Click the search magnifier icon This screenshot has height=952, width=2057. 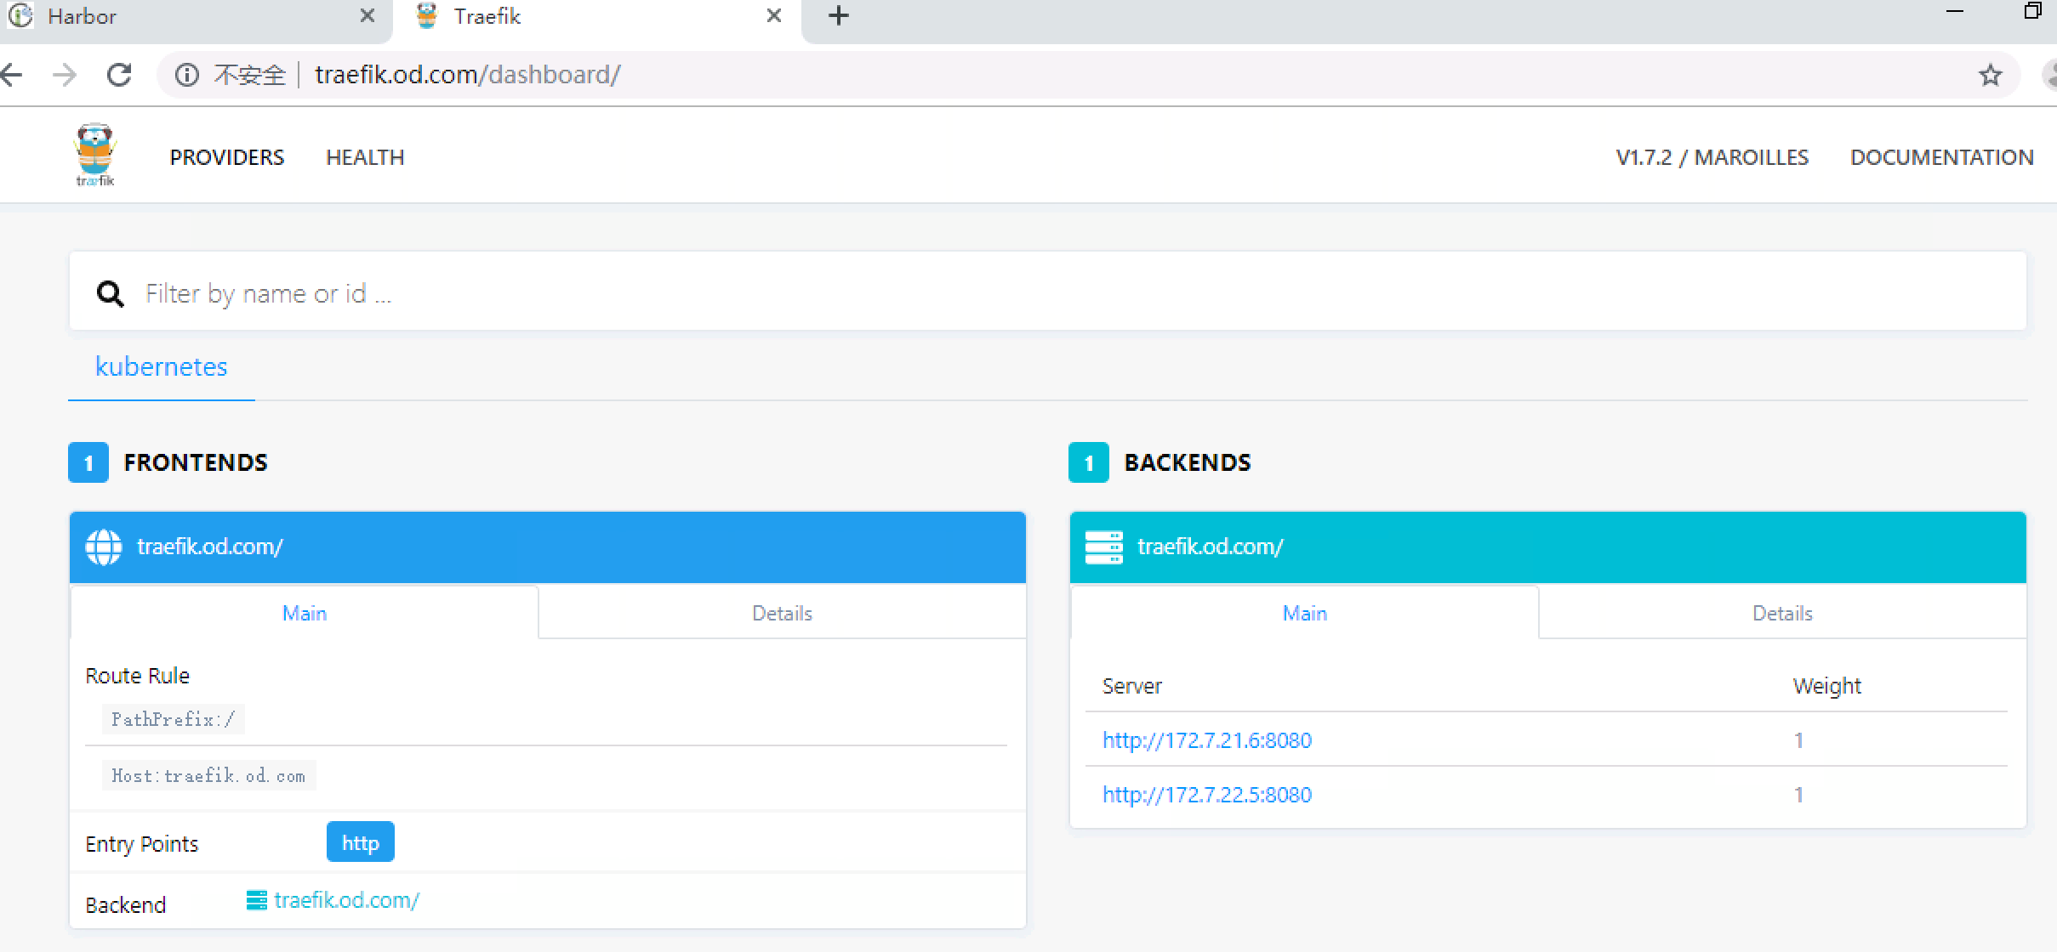110,294
